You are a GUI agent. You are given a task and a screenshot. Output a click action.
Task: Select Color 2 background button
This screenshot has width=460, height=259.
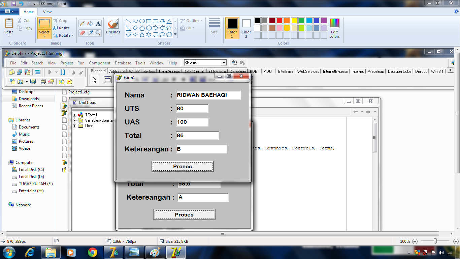click(246, 28)
